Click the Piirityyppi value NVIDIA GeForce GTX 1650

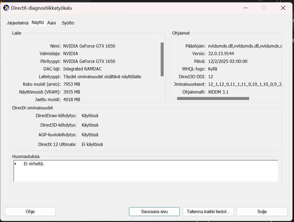pyautogui.click(x=89, y=61)
